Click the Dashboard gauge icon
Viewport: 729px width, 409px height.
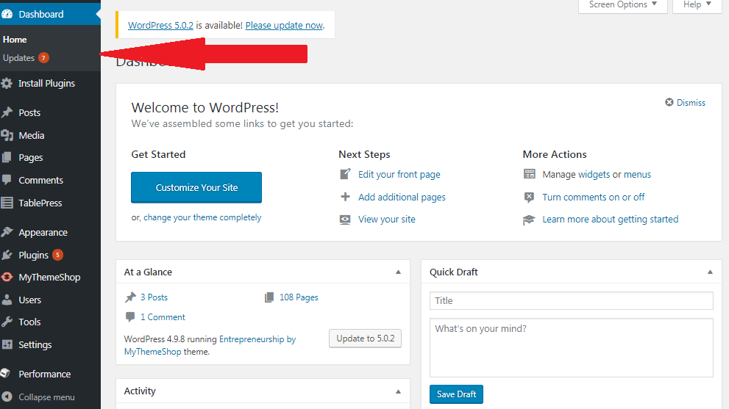(7, 14)
